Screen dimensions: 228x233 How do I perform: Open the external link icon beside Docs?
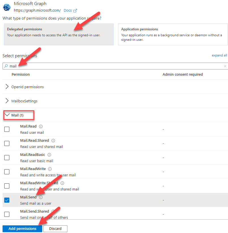(75, 10)
